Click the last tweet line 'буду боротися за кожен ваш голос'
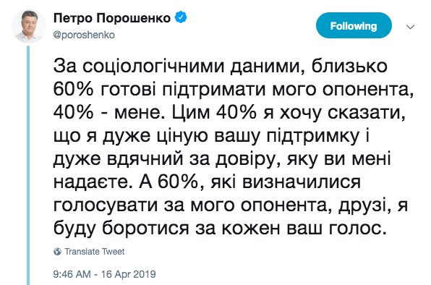This screenshot has height=285, width=431. (x=220, y=228)
